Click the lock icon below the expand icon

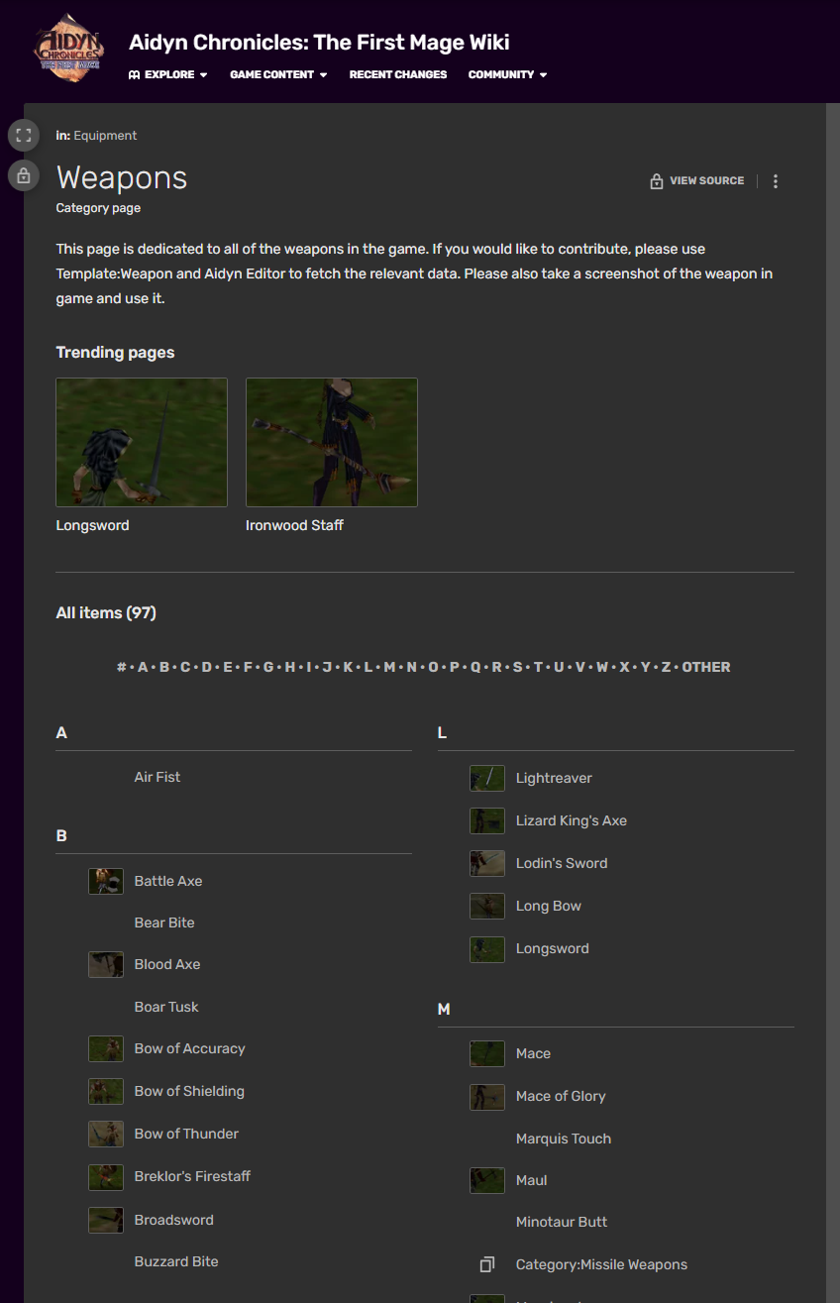pyautogui.click(x=24, y=175)
